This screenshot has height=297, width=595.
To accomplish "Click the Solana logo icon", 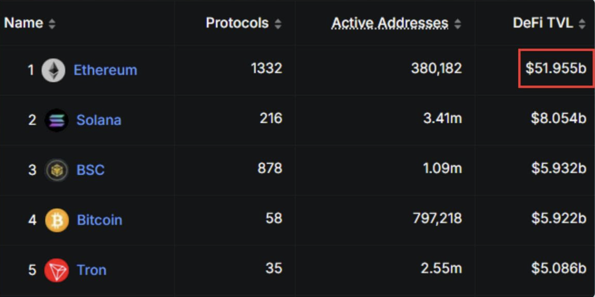I will [x=56, y=120].
